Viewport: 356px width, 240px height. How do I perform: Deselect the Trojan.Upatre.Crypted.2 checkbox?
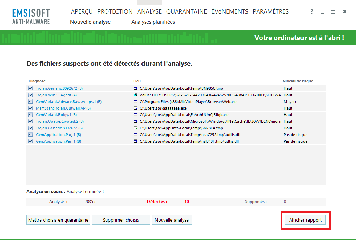point(31,121)
